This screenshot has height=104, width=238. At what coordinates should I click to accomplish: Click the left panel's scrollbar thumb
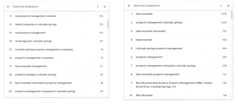108,24
